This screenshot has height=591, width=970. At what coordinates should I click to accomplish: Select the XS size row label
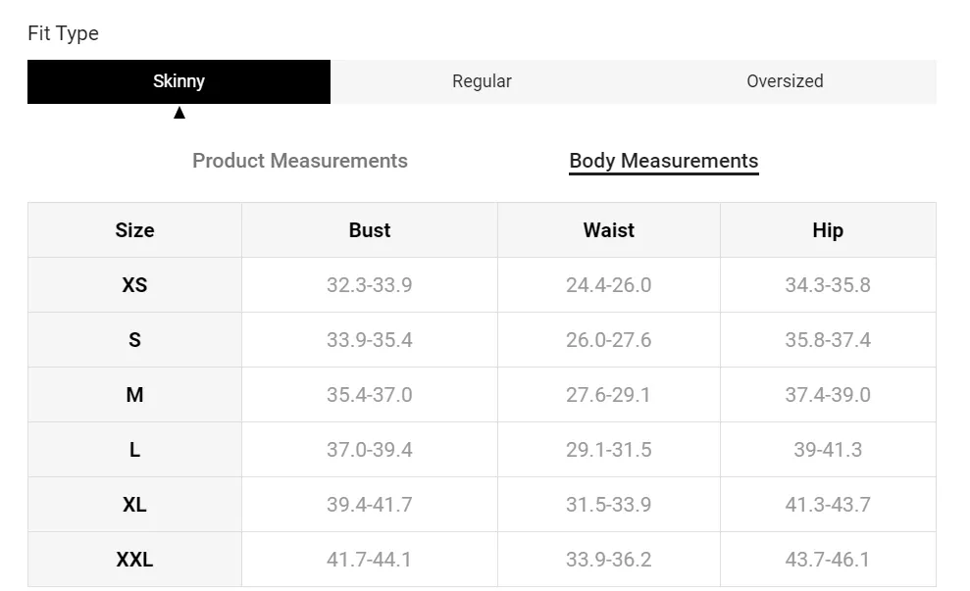135,285
